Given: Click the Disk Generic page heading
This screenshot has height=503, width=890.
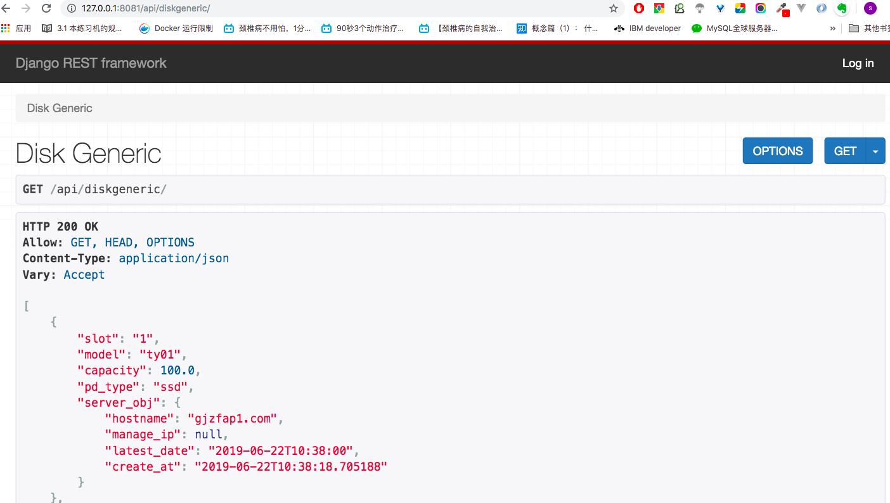Looking at the screenshot, I should point(89,153).
